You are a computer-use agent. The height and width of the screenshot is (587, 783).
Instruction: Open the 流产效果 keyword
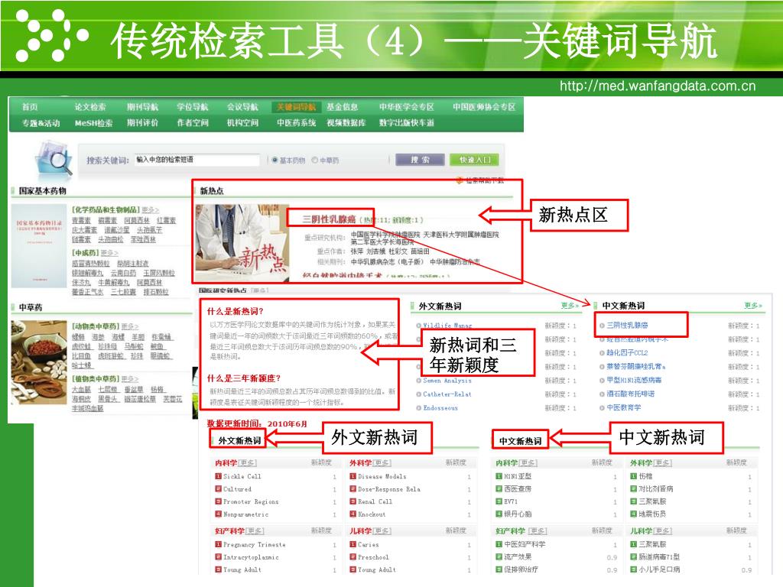click(x=518, y=556)
